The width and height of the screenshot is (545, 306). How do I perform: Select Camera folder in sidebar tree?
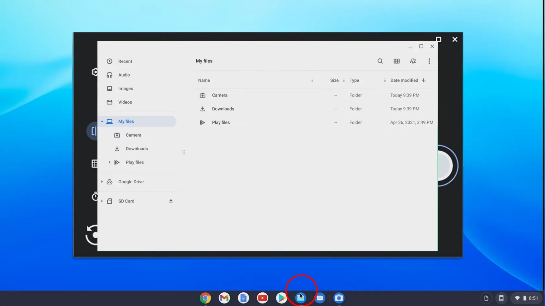click(133, 135)
